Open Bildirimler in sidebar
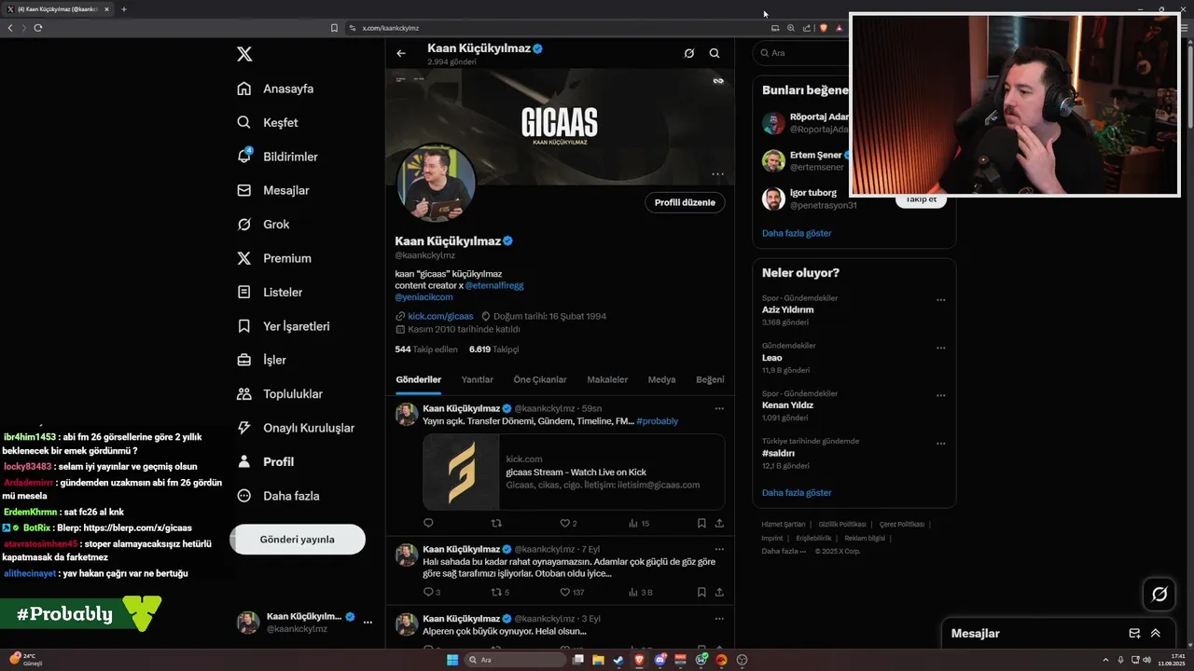This screenshot has width=1194, height=671. coord(277,157)
